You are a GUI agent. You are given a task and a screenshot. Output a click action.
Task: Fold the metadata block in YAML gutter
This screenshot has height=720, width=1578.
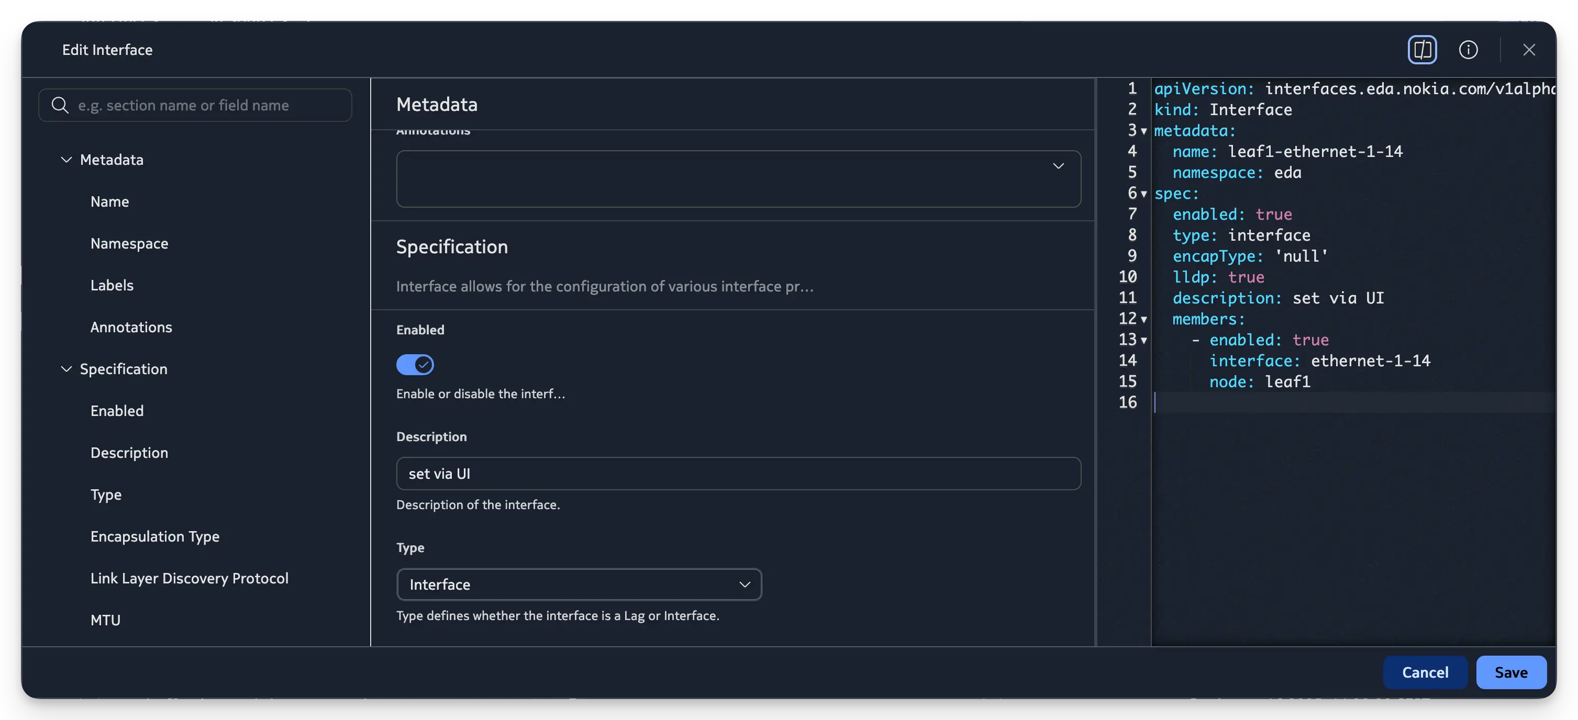tap(1143, 131)
